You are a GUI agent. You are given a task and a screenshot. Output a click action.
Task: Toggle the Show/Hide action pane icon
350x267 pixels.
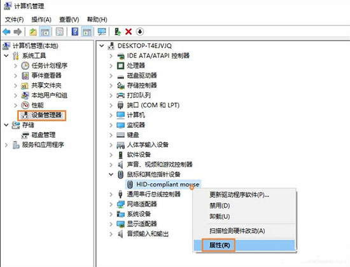pos(87,32)
